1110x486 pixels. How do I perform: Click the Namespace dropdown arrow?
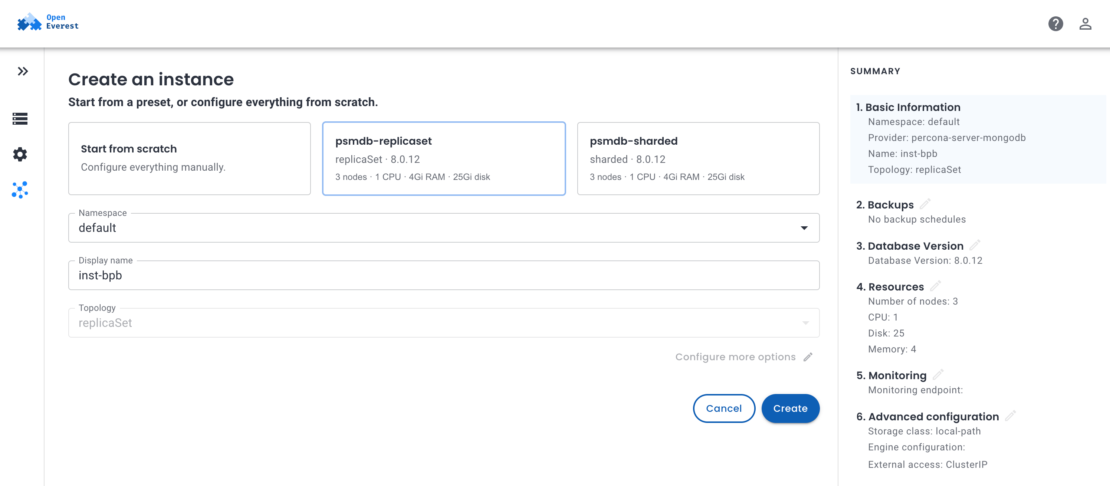(x=804, y=228)
